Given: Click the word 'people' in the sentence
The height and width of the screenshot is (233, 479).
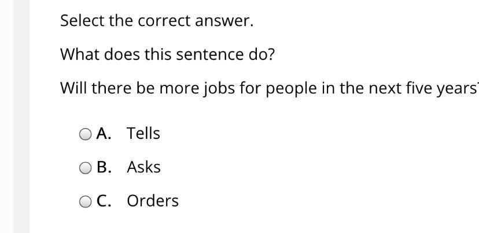Looking at the screenshot, I should [292, 89].
